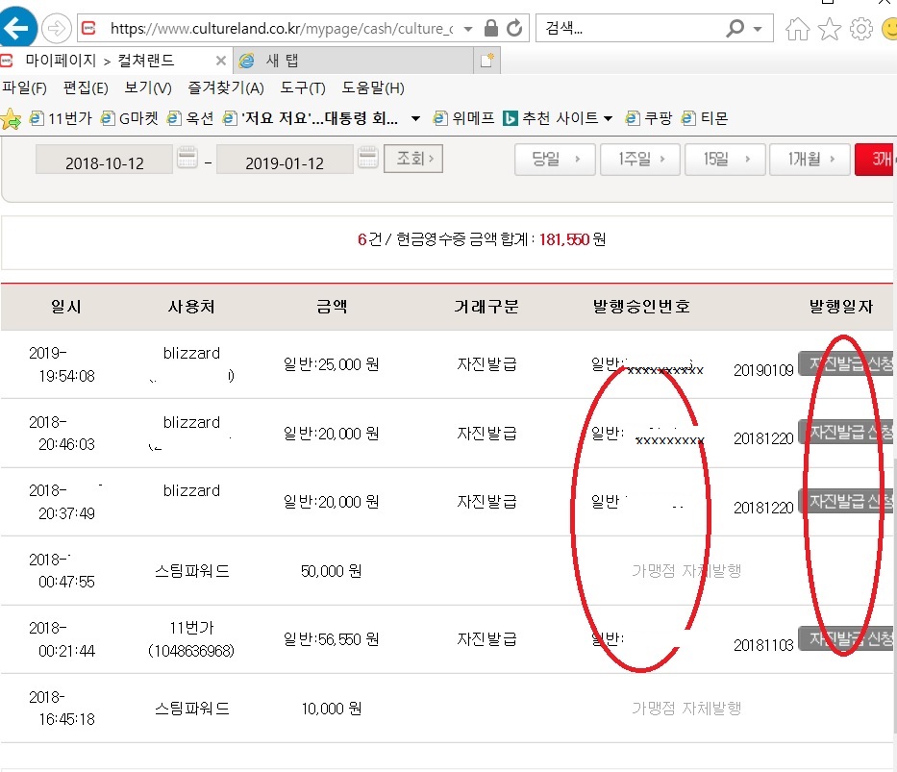Image resolution: width=897 pixels, height=772 pixels.
Task: Open 쿠팡 favorites link
Action: 649,118
